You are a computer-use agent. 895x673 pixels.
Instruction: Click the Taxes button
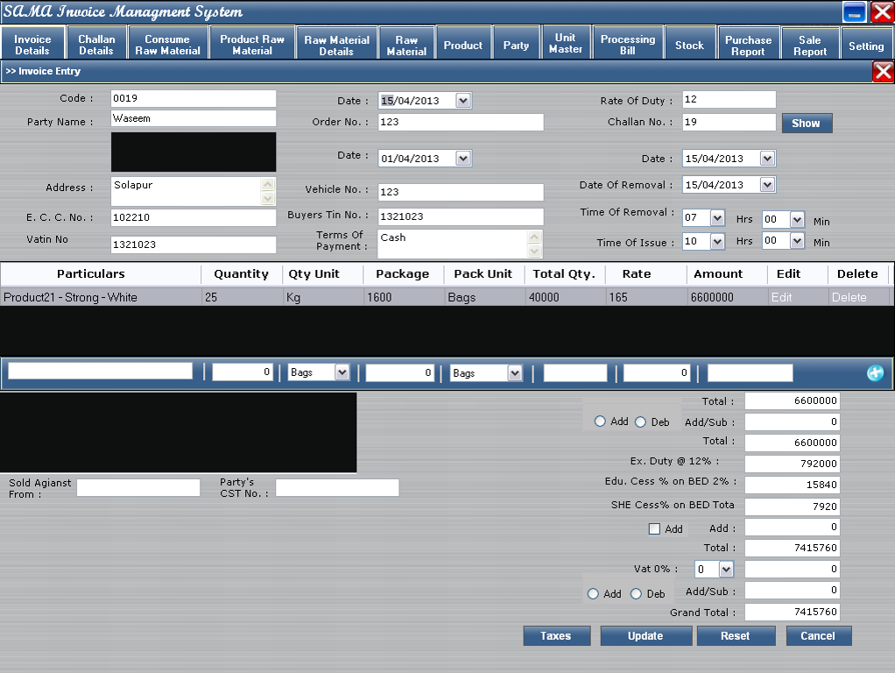tap(556, 636)
